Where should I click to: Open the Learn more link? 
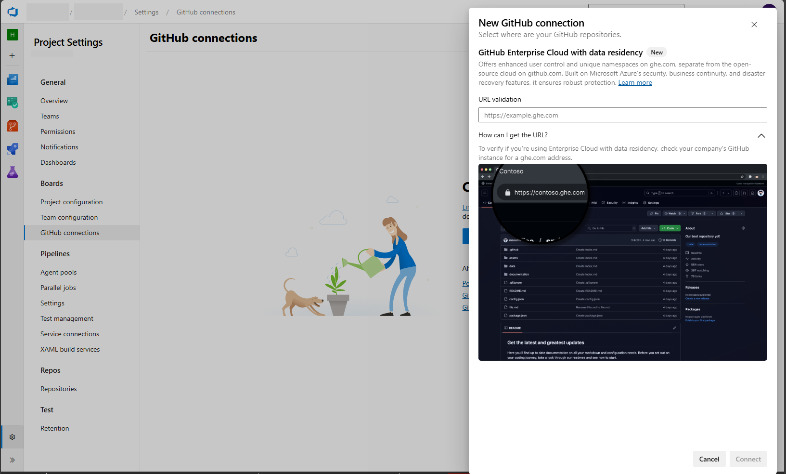click(635, 83)
